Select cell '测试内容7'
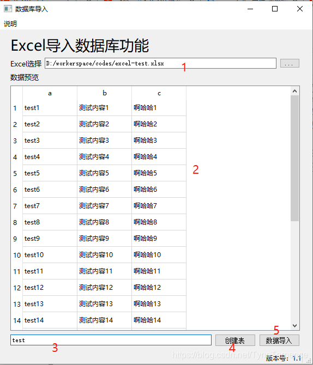 pyautogui.click(x=104, y=206)
